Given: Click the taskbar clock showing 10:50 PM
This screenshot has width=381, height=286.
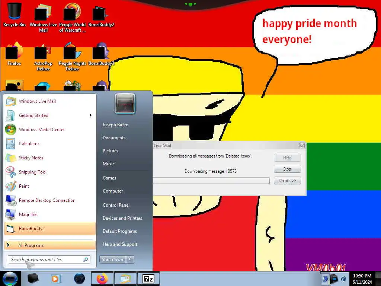Looking at the screenshot, I should click(362, 279).
